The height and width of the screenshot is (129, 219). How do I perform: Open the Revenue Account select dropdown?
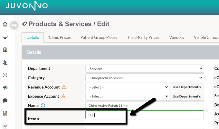(x=128, y=87)
